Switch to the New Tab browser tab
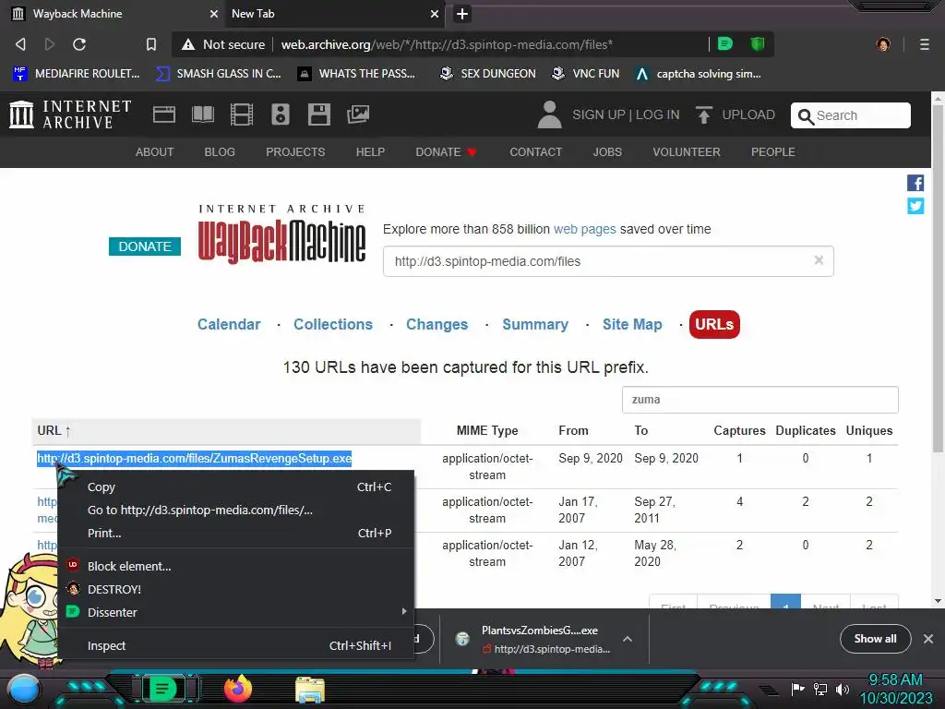Viewport: 945px width, 709px height. pyautogui.click(x=333, y=14)
